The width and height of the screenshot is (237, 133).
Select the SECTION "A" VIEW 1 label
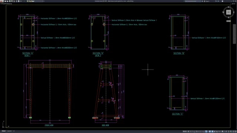click(x=28, y=54)
